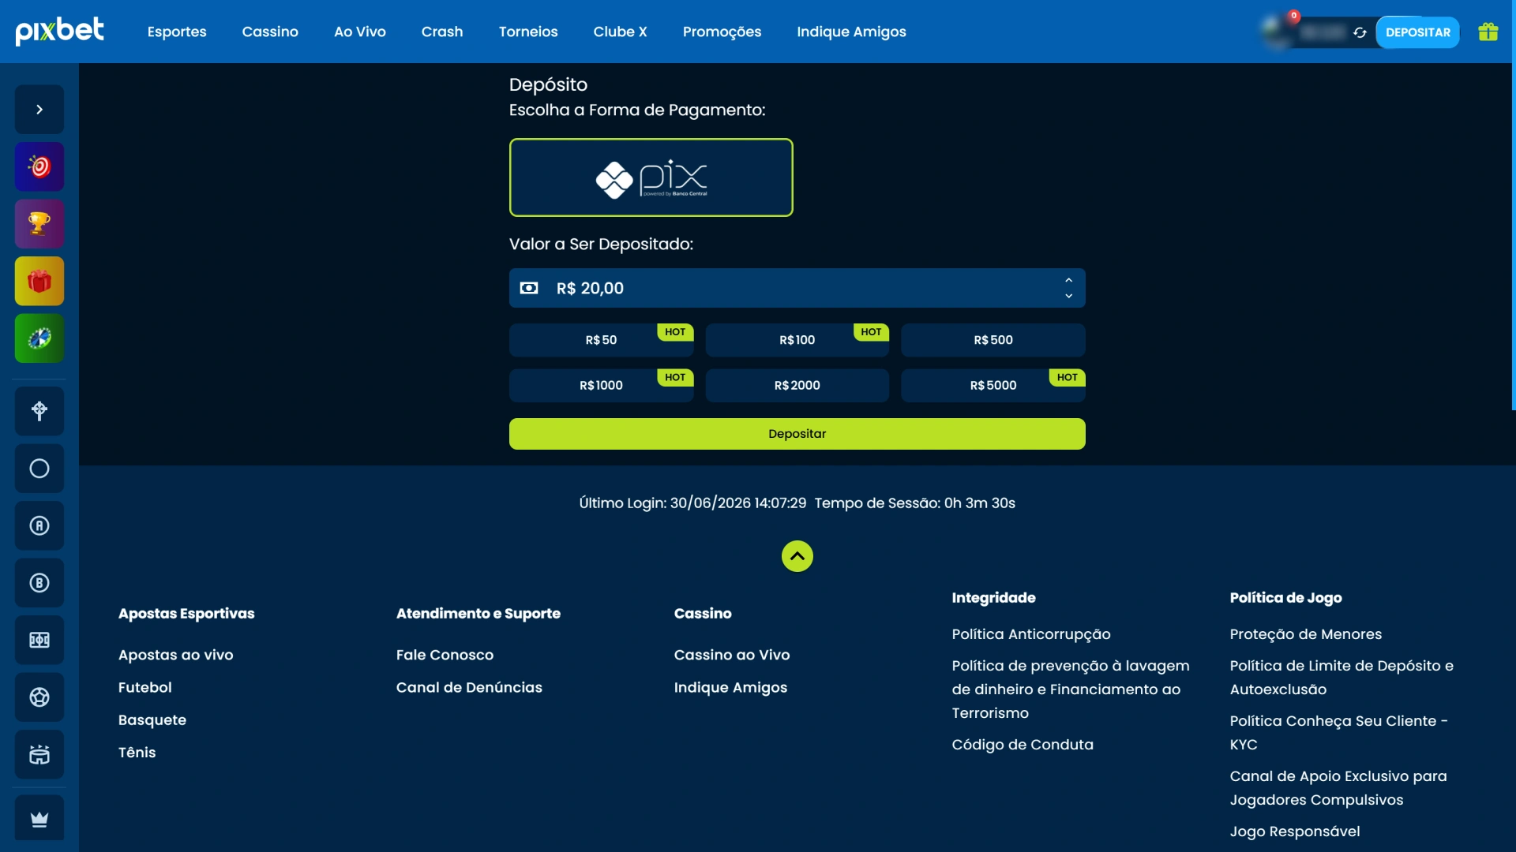Open Futebol footer link
This screenshot has width=1516, height=852.
coord(145,687)
